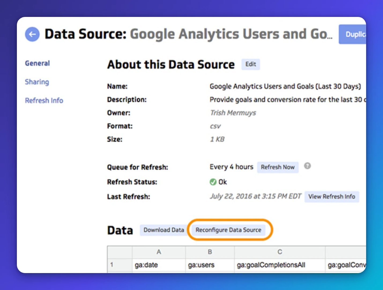Click the blue back arrow icon
Viewport: 383px width, 290px height.
point(32,34)
